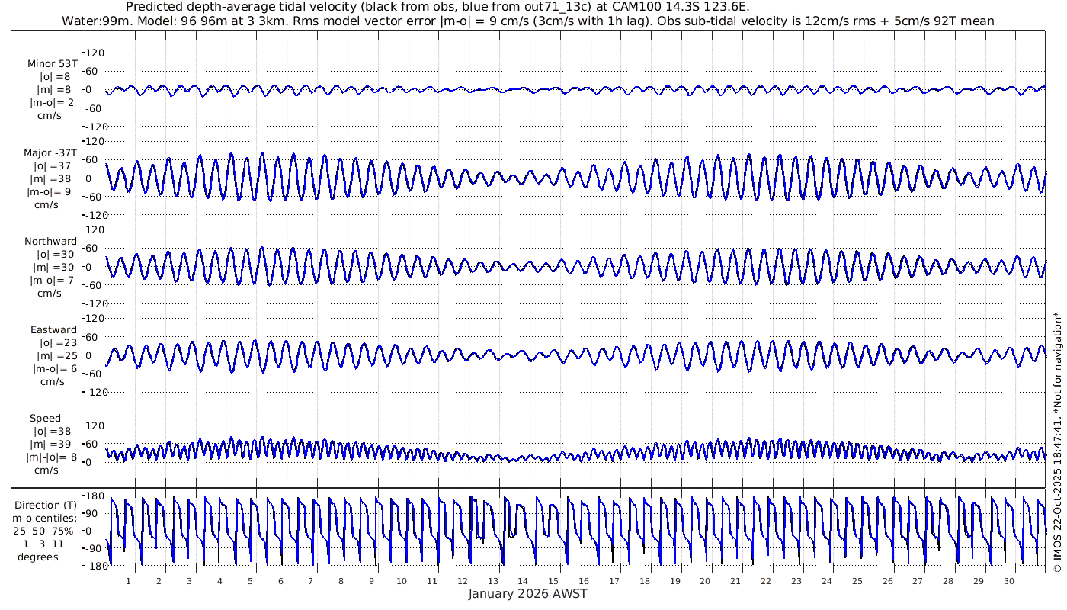The width and height of the screenshot is (1067, 610).
Task: Click '|m| =39' in the Speed panel
Action: tap(51, 445)
